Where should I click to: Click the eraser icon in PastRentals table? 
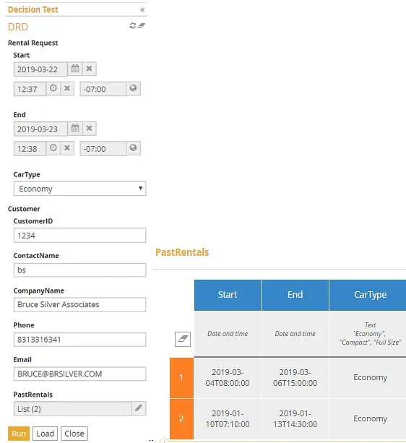pos(183,339)
